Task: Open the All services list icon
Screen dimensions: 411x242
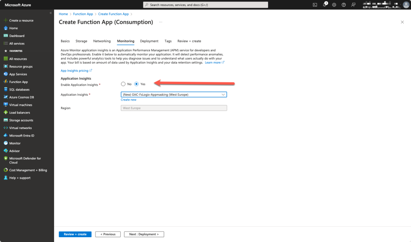Action: (x=6, y=43)
